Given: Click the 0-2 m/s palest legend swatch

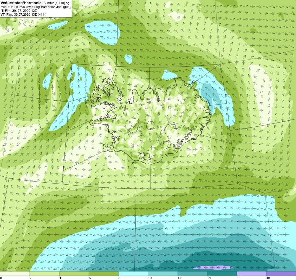Looking at the screenshot, I should pos(15,273).
